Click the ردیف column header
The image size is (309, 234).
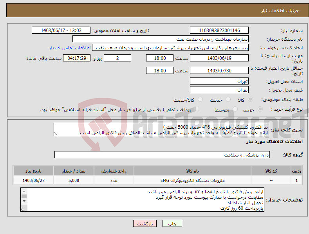(x=296, y=171)
